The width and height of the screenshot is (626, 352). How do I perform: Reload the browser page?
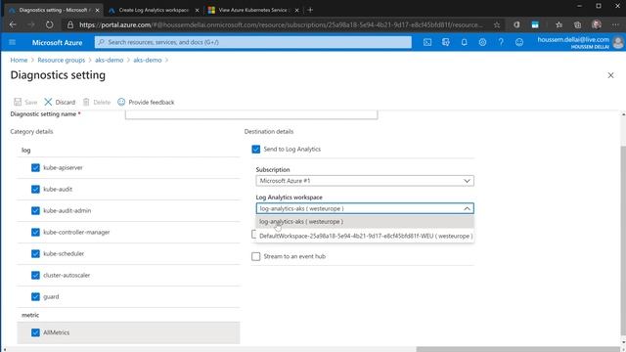tap(49, 24)
